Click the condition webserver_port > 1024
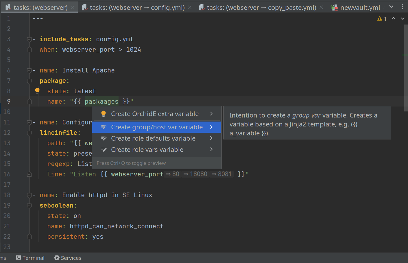 [x=101, y=50]
